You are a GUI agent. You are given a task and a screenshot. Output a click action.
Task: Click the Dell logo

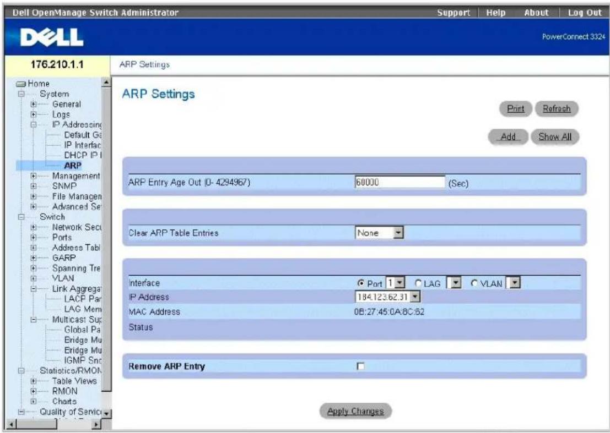click(52, 37)
